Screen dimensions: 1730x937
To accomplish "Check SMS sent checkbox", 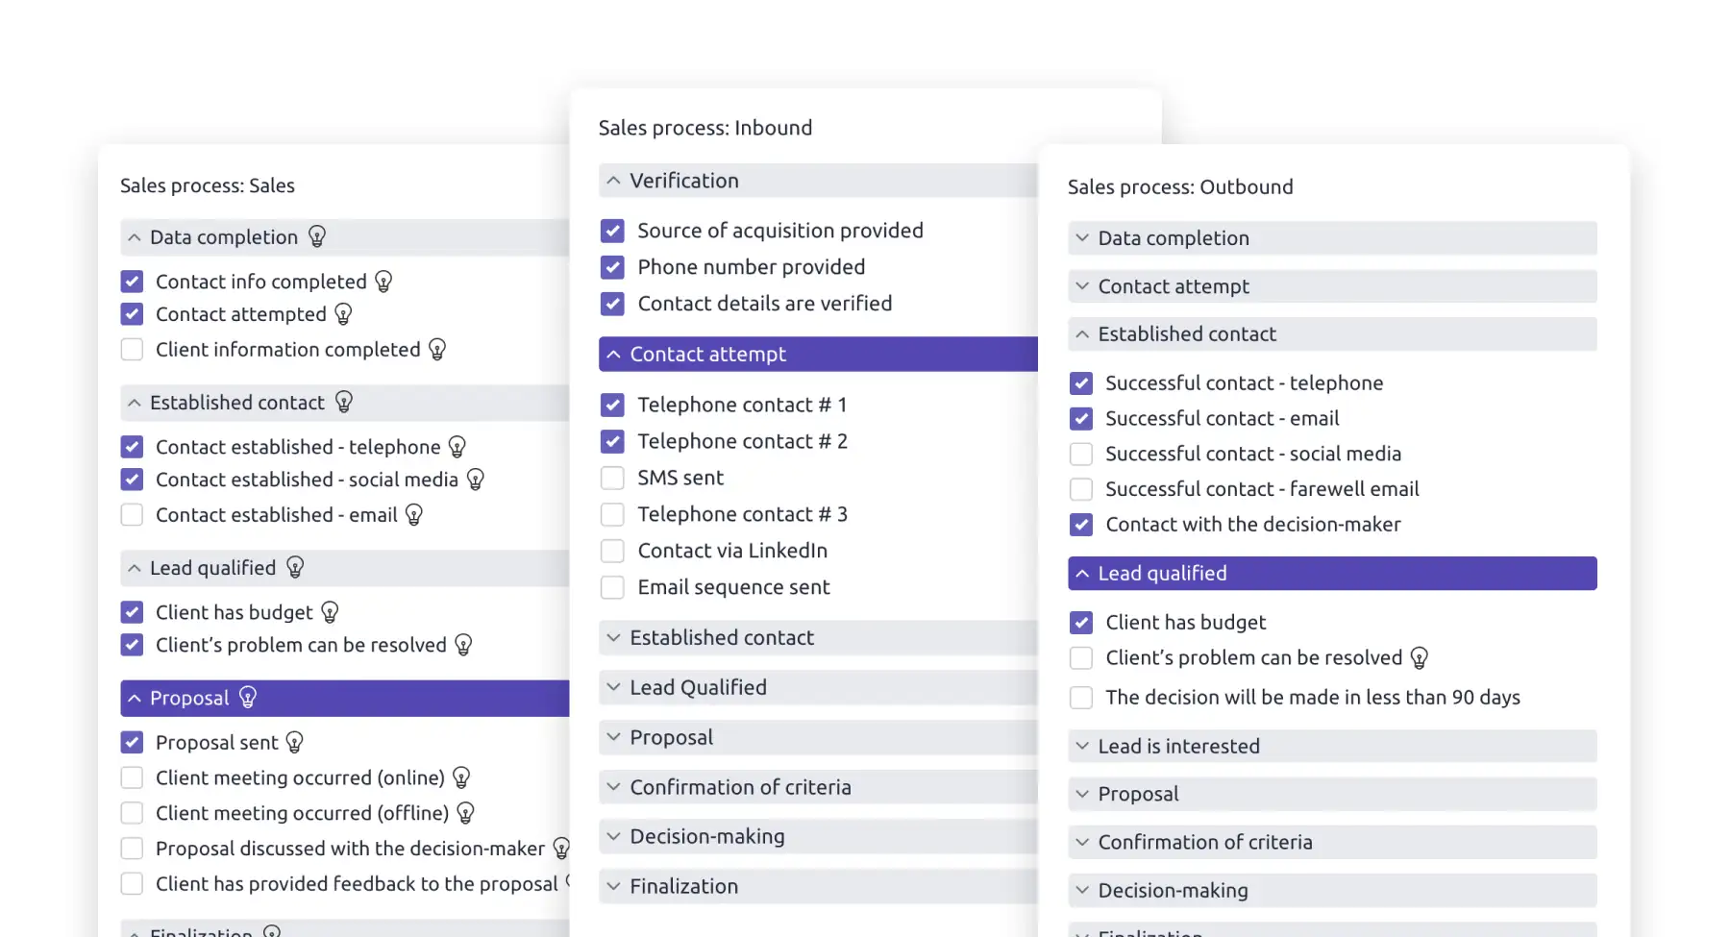I will (612, 478).
